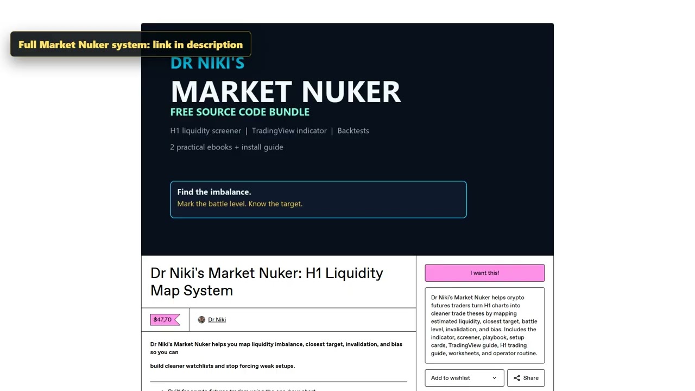Viewport: 695px width, 391px height.
Task: Click "Backtests" on the cover
Action: pyautogui.click(x=353, y=131)
